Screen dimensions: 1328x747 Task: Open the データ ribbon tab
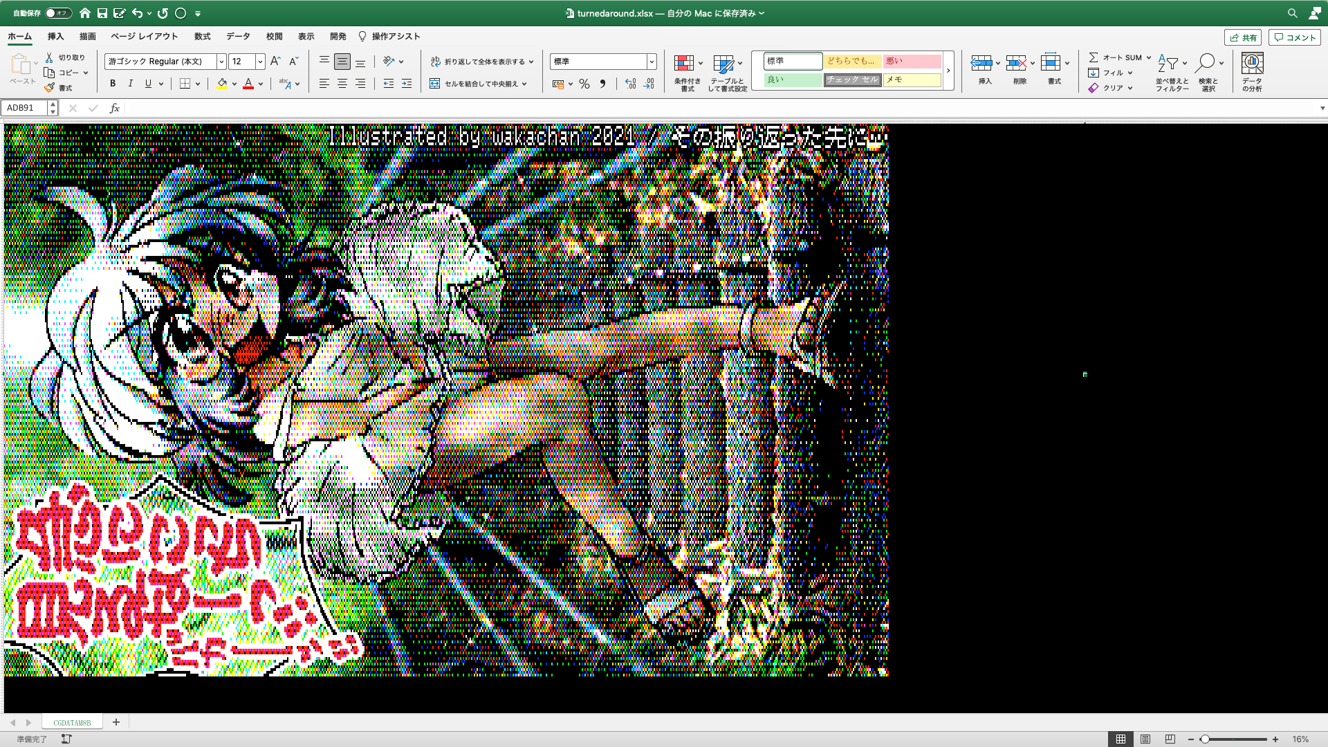point(238,37)
